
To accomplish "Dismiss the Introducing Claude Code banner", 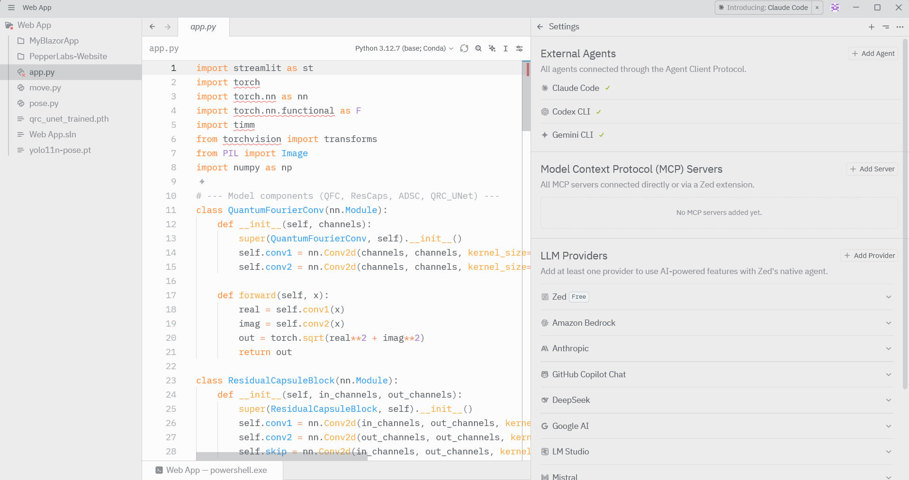I will pyautogui.click(x=817, y=8).
